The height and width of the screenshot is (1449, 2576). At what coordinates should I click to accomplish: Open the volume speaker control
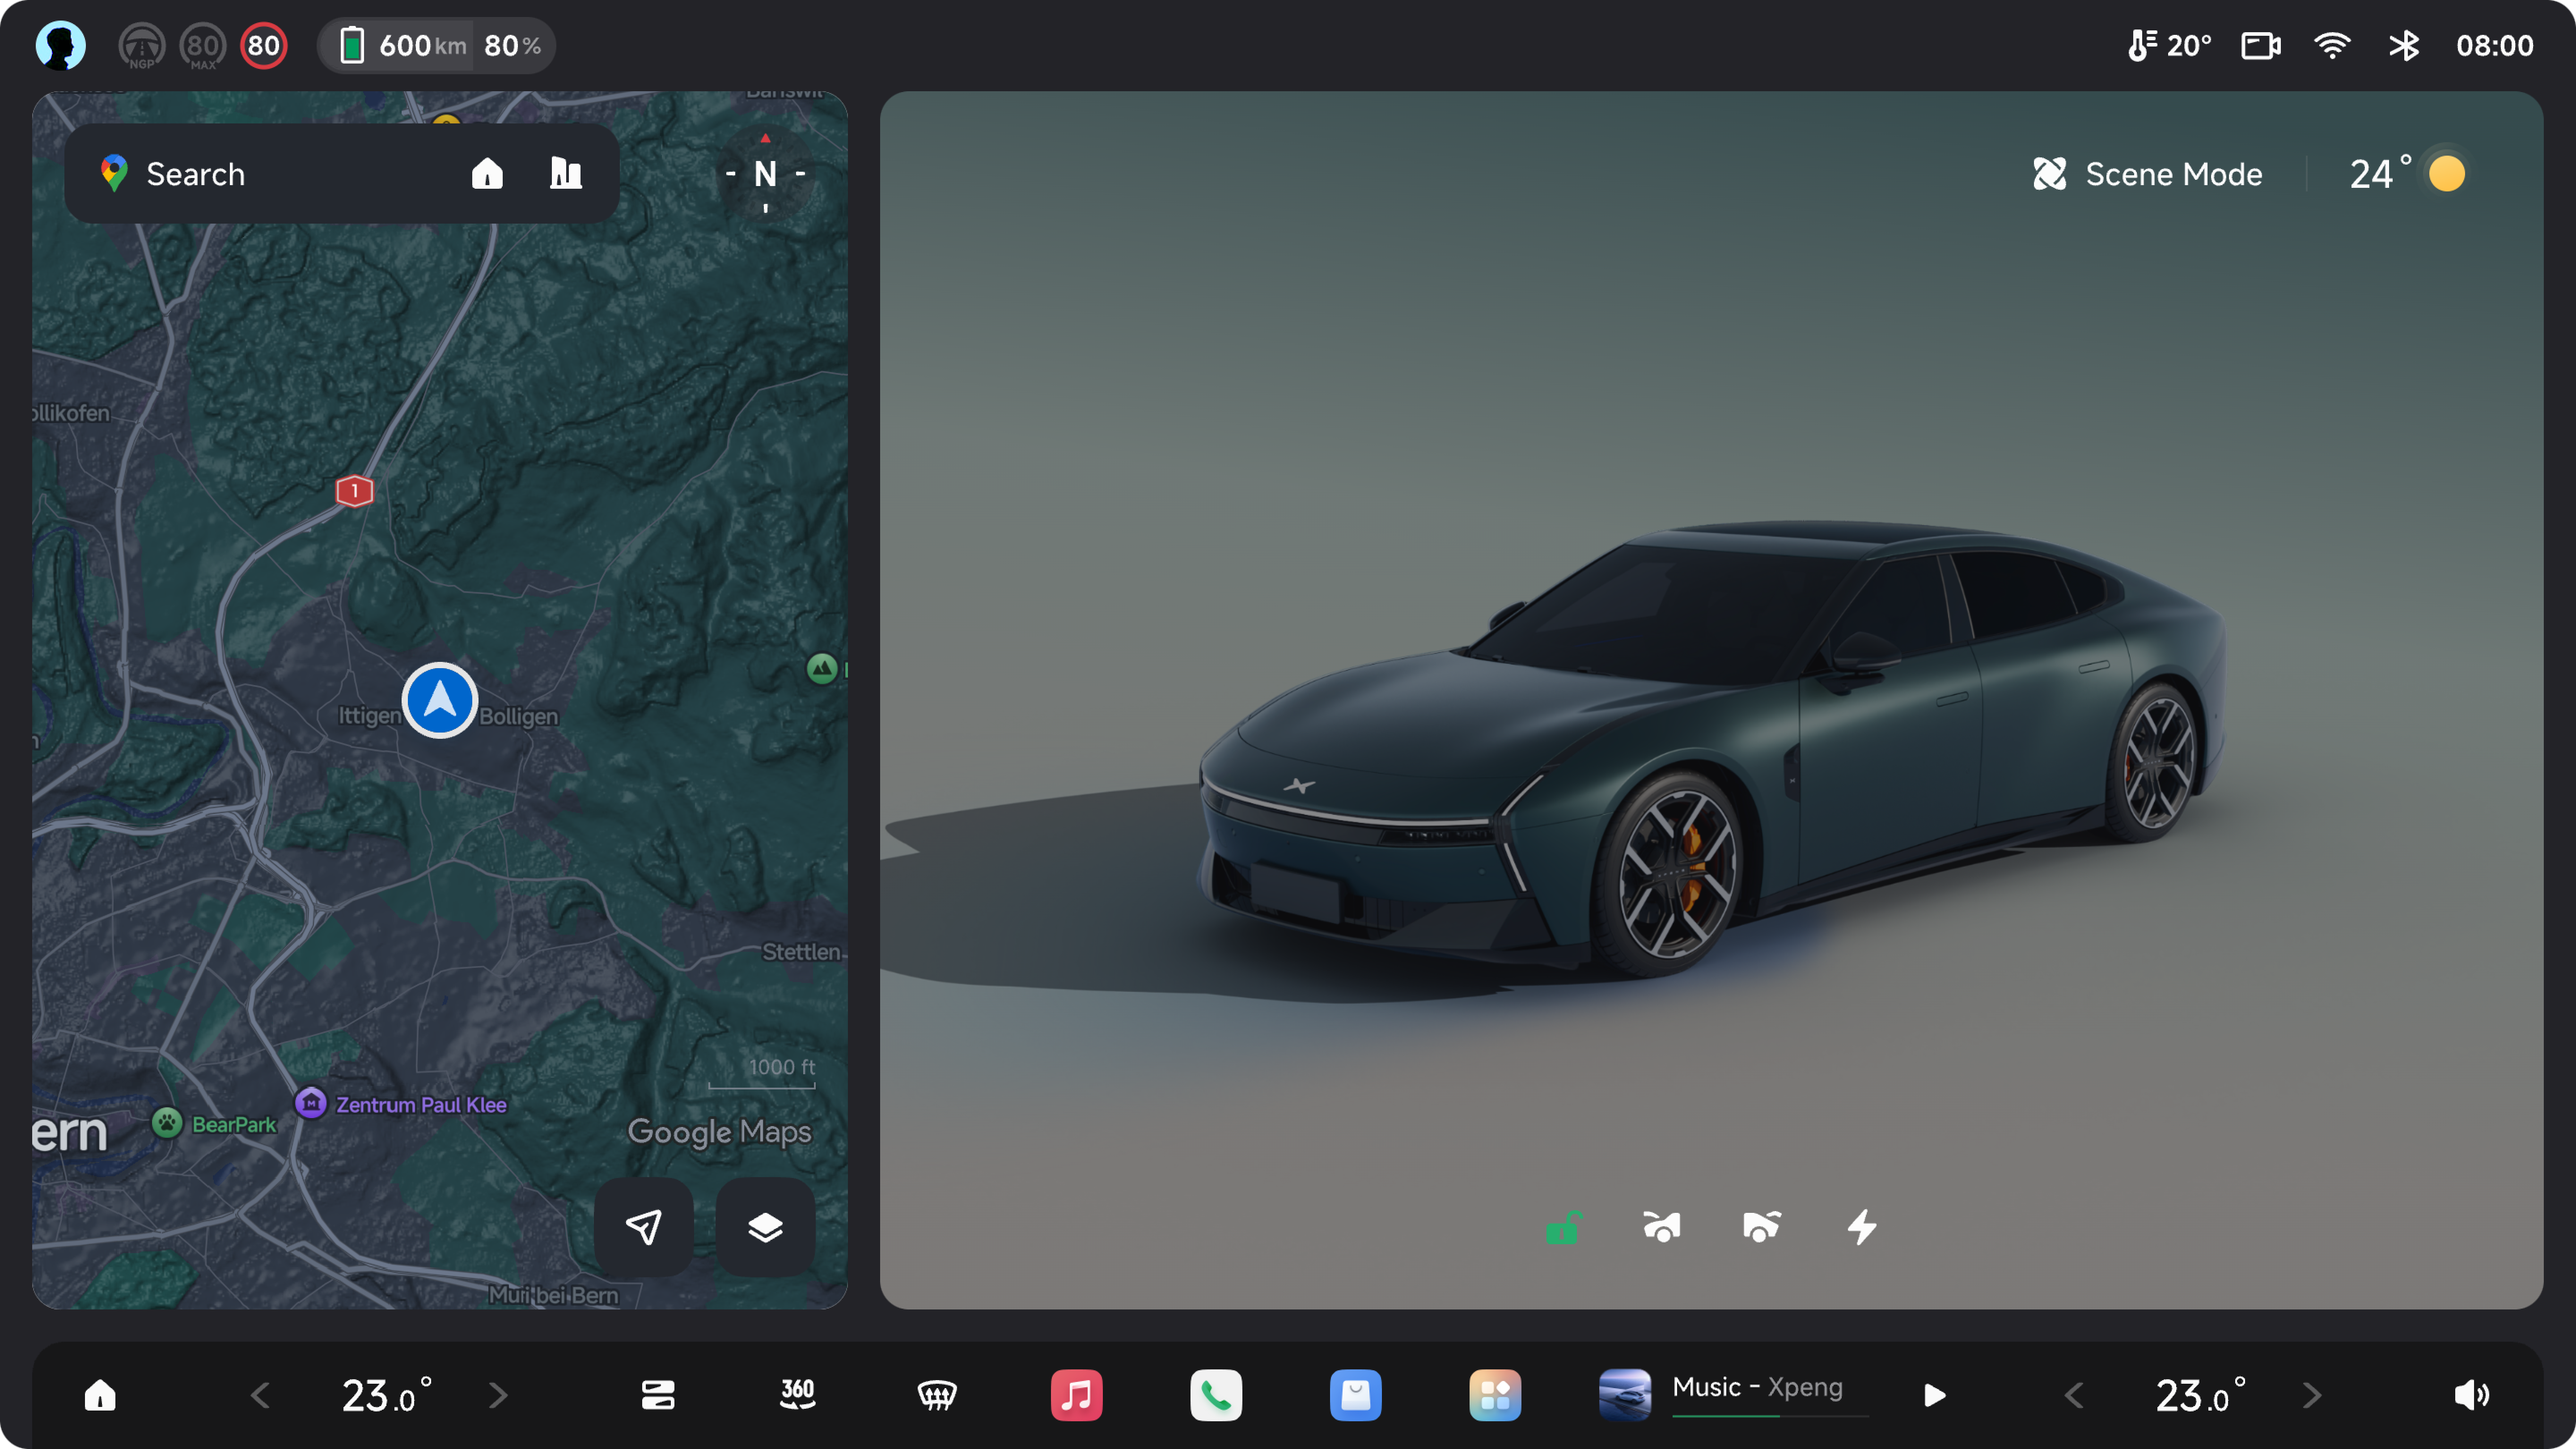(2472, 1395)
